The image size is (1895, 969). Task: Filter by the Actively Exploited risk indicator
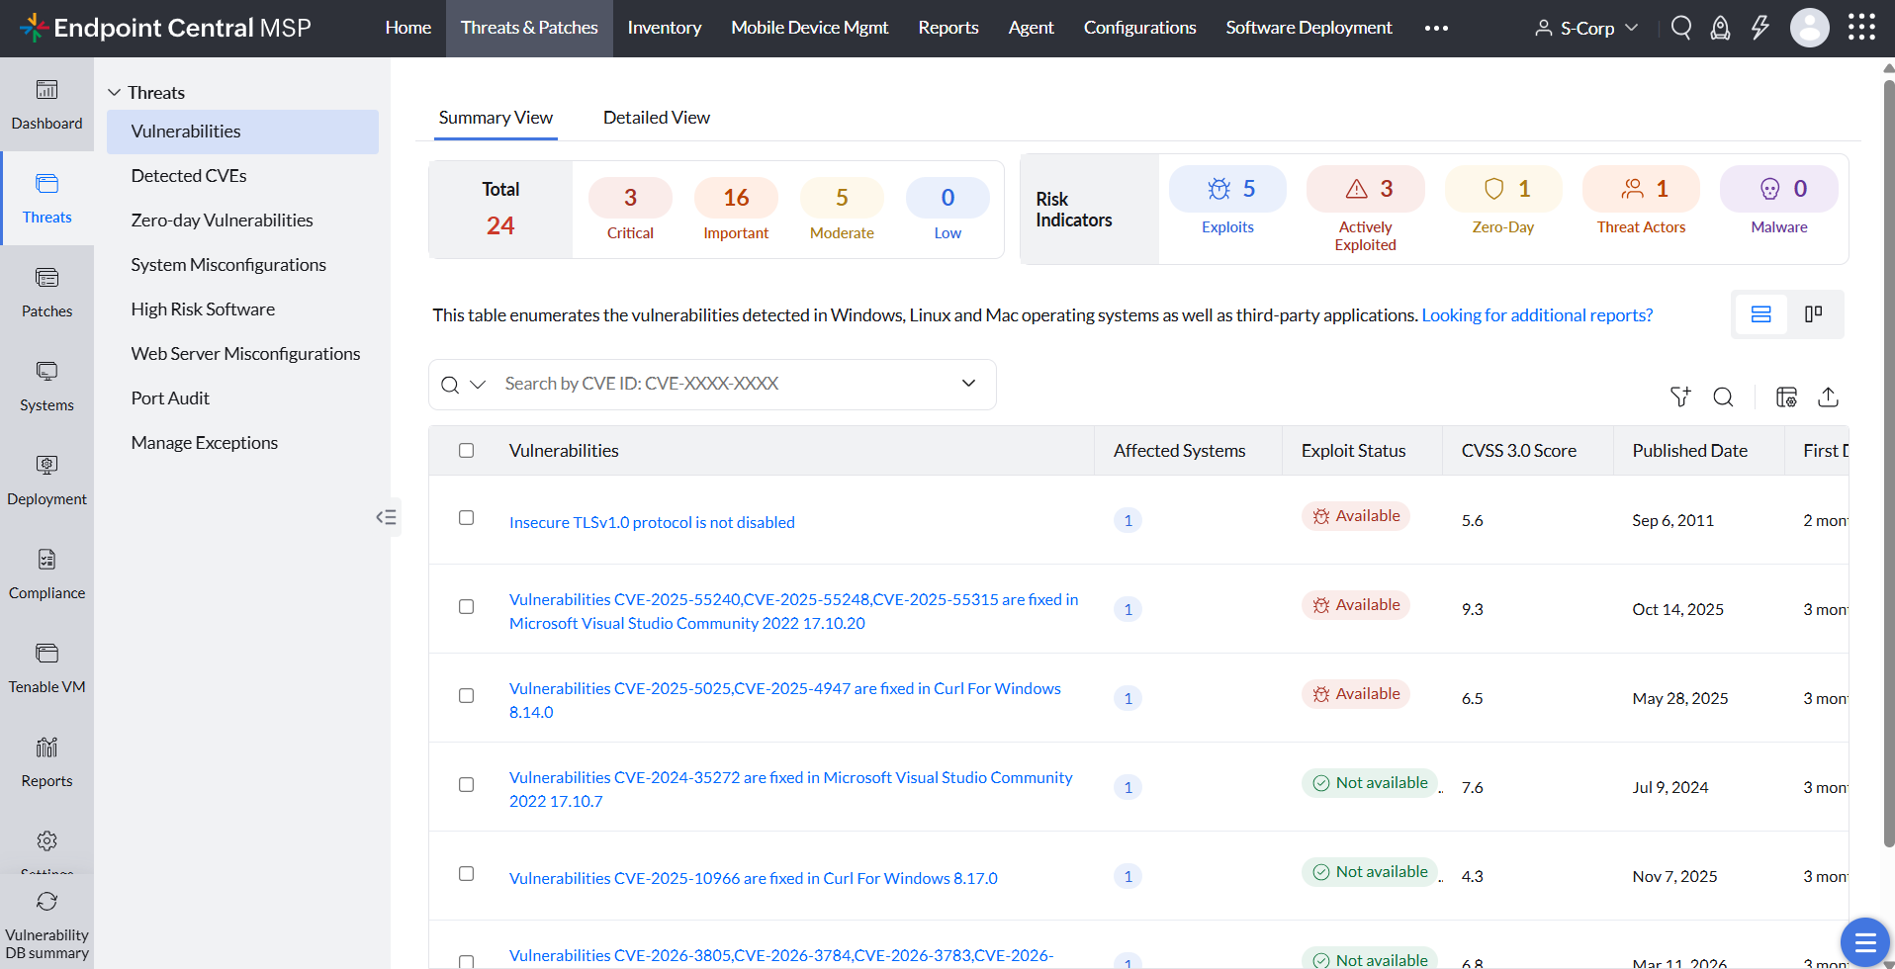point(1365,210)
